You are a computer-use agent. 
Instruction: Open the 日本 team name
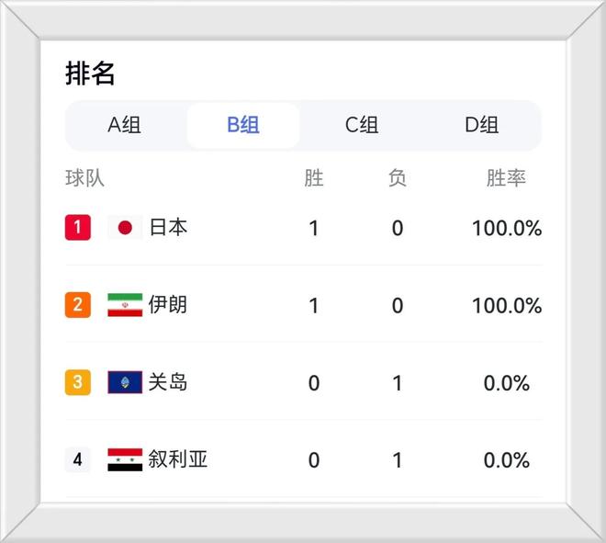click(x=168, y=228)
